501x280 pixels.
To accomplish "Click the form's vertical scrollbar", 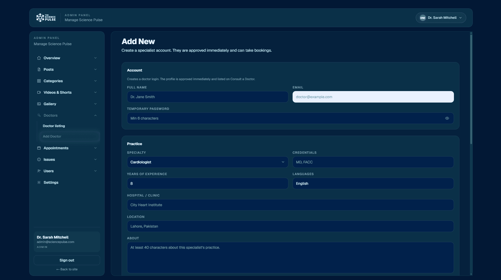I will (471, 89).
